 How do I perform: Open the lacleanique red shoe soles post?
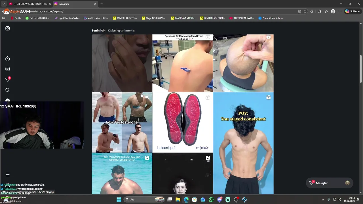coord(182,122)
